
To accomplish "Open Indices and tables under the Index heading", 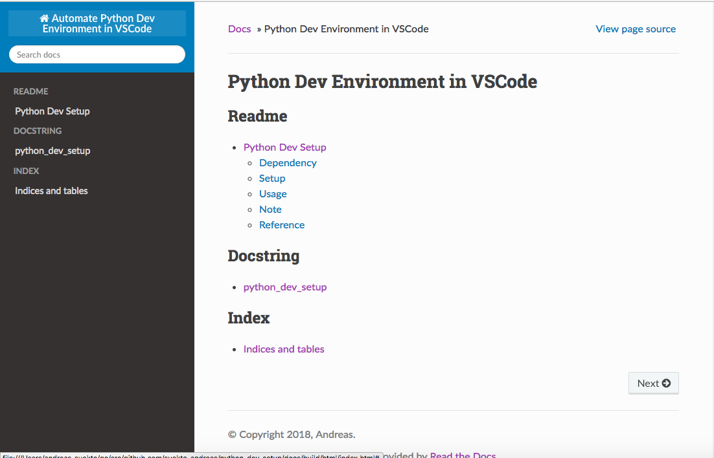I will (x=284, y=349).
